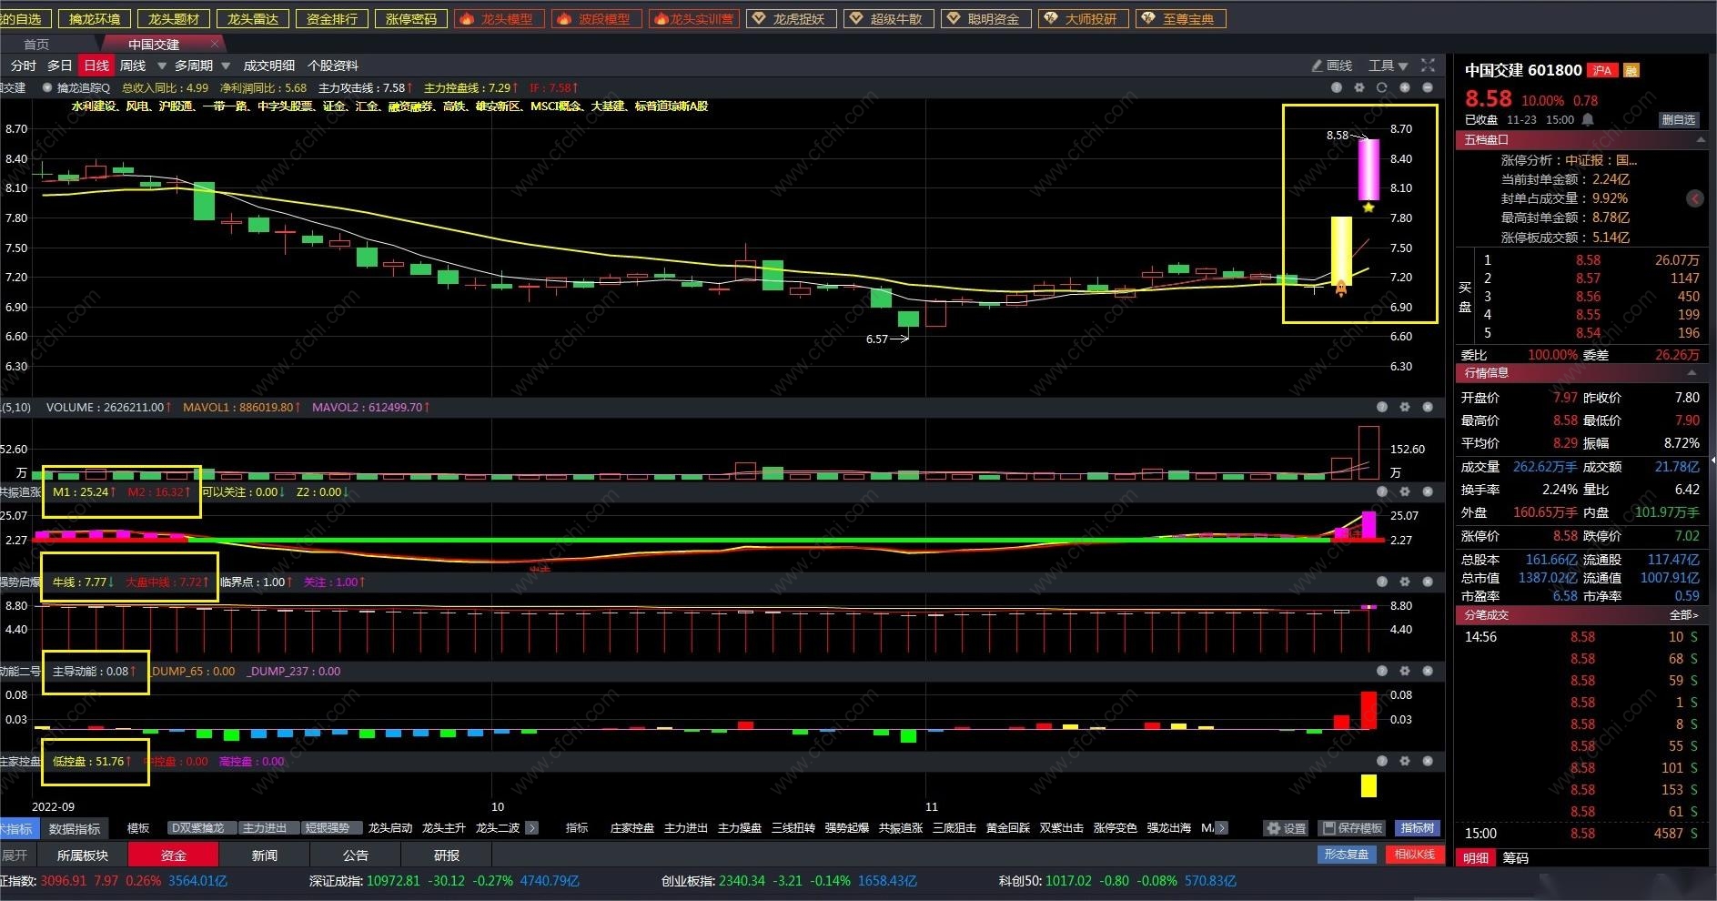Viewport: 1717px width, 901px height.
Task: Open the 成交明细 tab
Action: click(x=269, y=66)
